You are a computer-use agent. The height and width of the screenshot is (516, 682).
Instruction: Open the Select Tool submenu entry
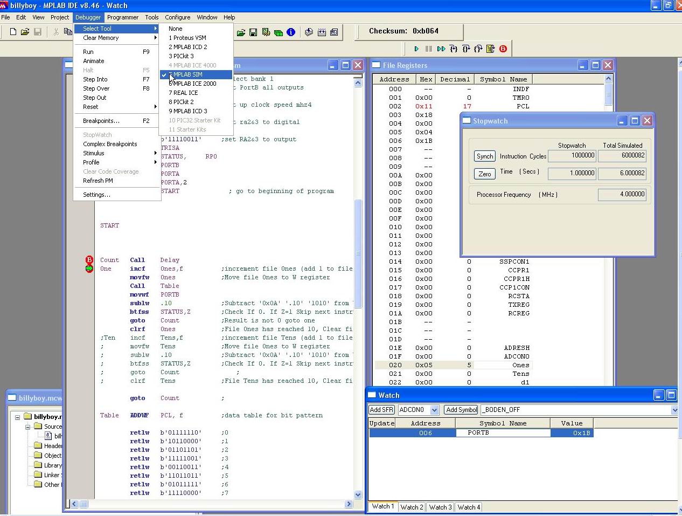coord(117,29)
